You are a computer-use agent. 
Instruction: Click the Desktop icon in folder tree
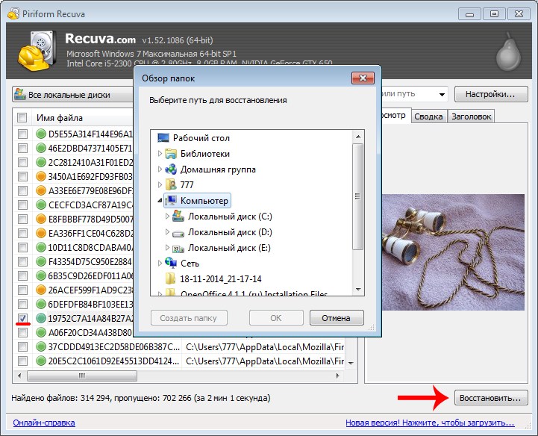163,138
